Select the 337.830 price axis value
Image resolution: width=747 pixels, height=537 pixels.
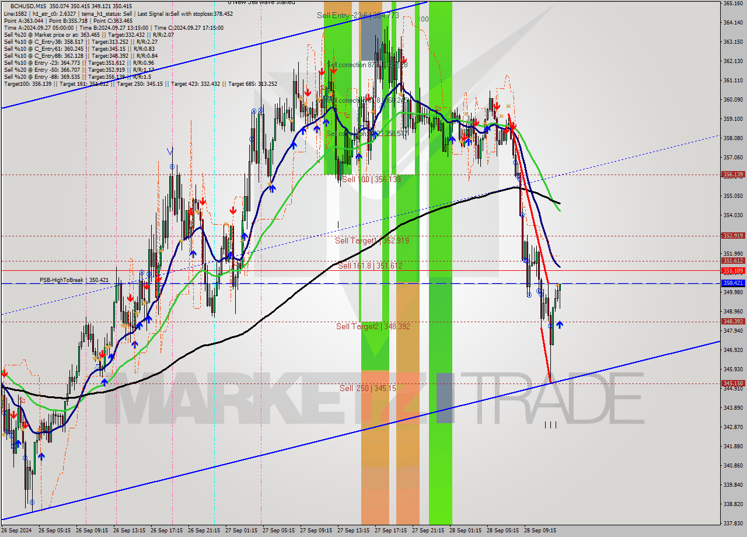[x=733, y=524]
